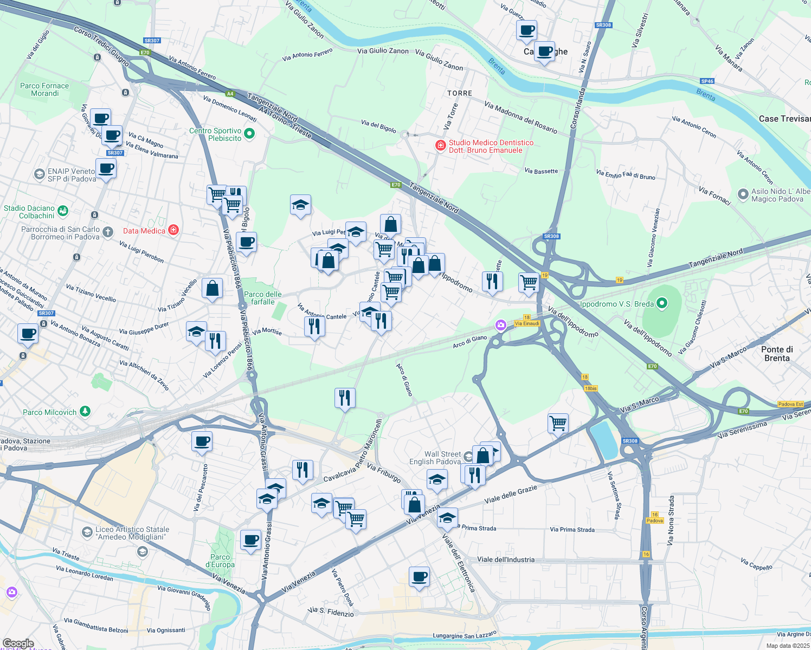This screenshot has height=650, width=811.
Task: Select the Wall Street English Padova label
Action: tap(435, 458)
